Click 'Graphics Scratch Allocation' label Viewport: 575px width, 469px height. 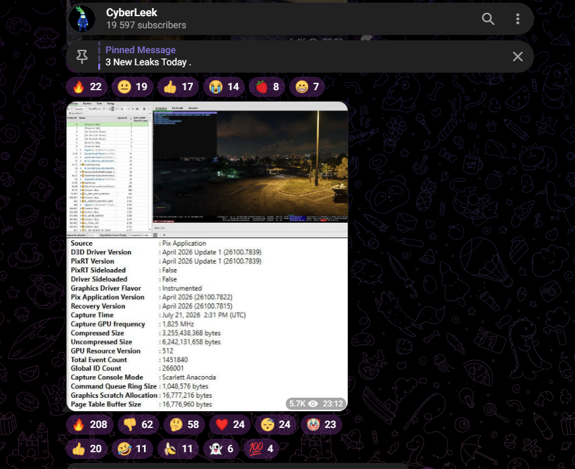tap(114, 395)
